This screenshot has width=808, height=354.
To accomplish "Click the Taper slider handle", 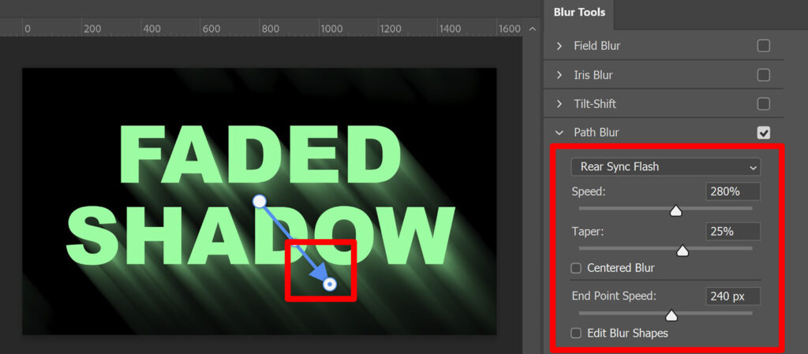I will 683,251.
